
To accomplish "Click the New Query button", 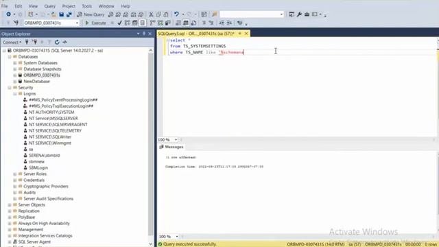I will tap(91, 14).
